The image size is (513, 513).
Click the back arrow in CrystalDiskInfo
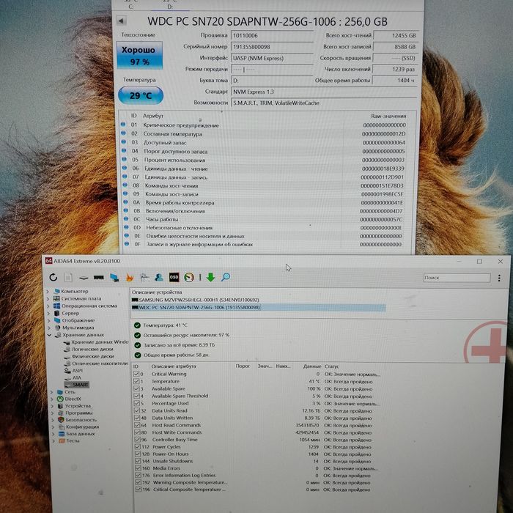pyautogui.click(x=121, y=21)
